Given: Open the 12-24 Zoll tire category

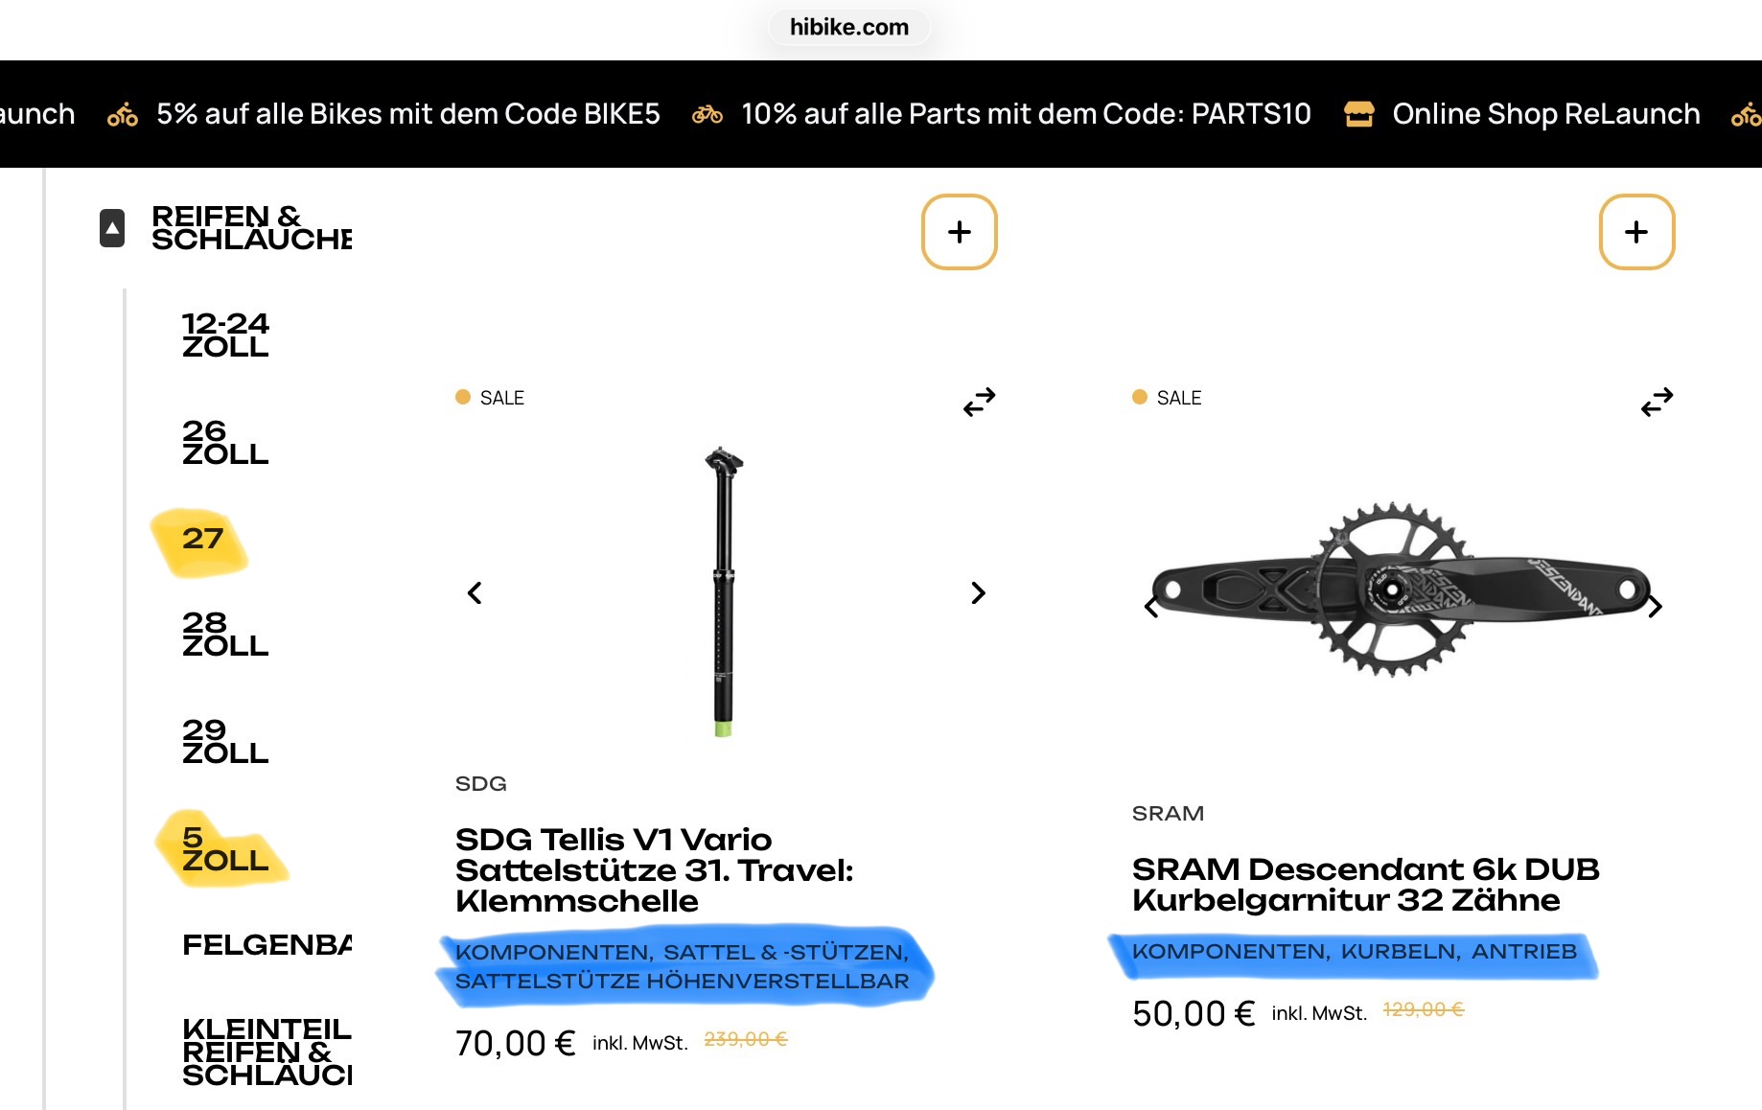Looking at the screenshot, I should pos(225,335).
